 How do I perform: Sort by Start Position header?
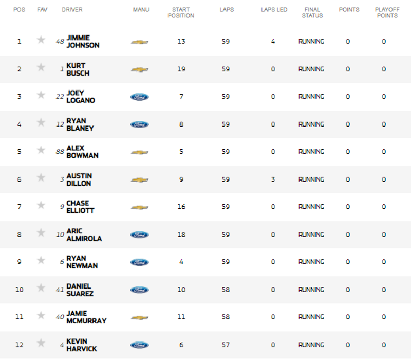pyautogui.click(x=181, y=12)
